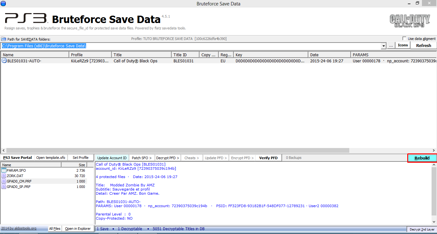Enable the Use data alignment checkbox
The width and height of the screenshot is (437, 234).
click(405, 39)
